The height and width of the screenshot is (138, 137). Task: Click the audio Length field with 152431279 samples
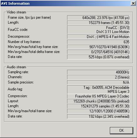tap(98, 106)
